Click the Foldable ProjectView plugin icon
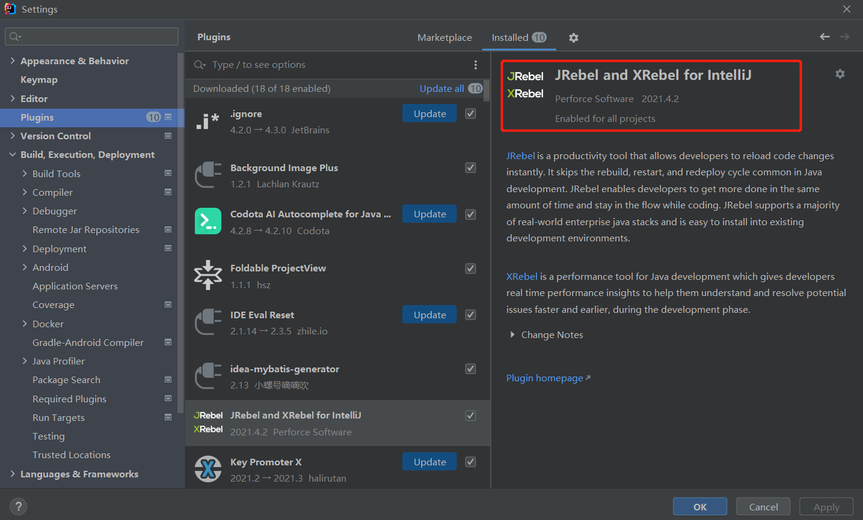863x520 pixels. [x=208, y=275]
